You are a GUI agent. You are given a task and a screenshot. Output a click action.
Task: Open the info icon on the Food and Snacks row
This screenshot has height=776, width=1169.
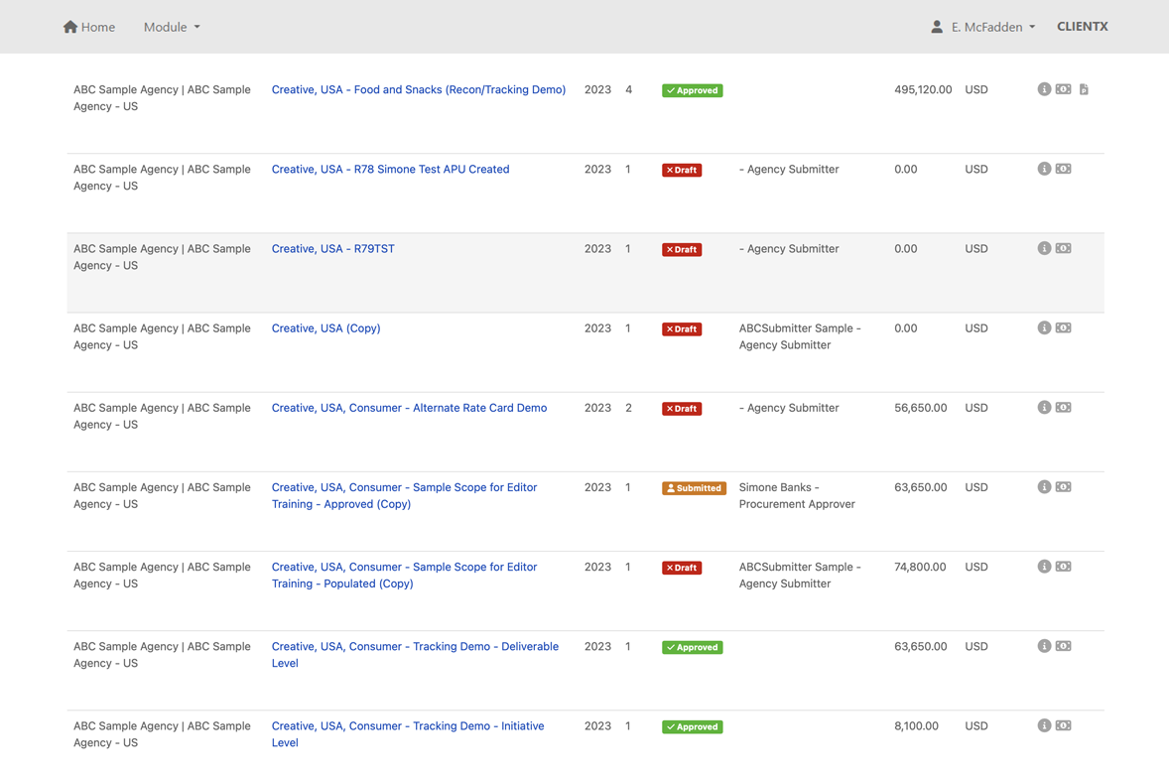coord(1044,89)
